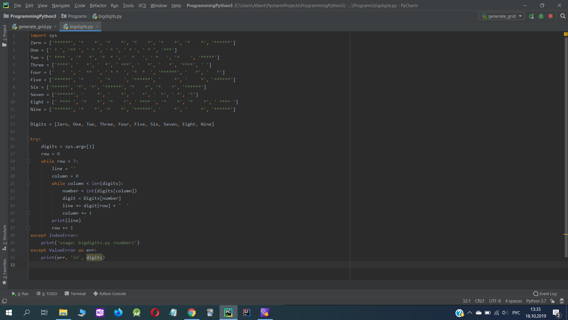Open Python 3.7 interpreter selector

(536, 301)
